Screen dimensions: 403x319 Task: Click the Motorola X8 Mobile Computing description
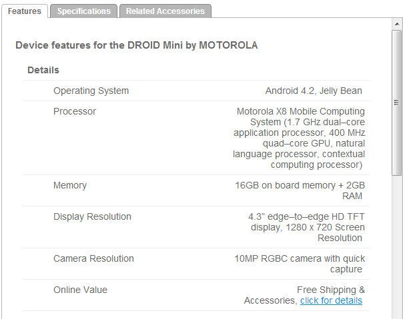pos(299,138)
